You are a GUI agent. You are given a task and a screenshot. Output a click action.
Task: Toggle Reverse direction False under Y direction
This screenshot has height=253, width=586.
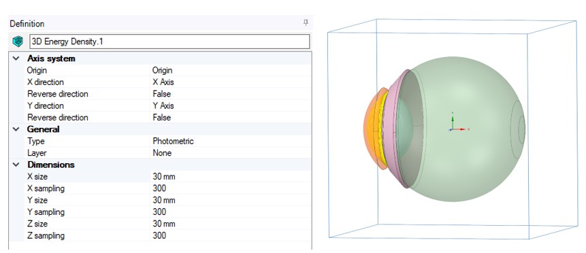point(231,118)
